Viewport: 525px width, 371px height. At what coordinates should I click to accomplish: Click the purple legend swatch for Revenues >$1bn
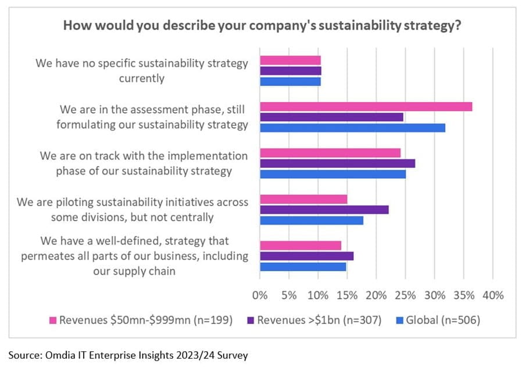coord(251,320)
